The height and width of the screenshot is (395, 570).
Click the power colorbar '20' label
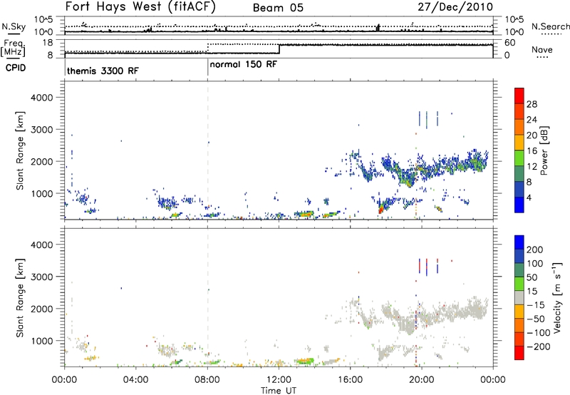532,135
